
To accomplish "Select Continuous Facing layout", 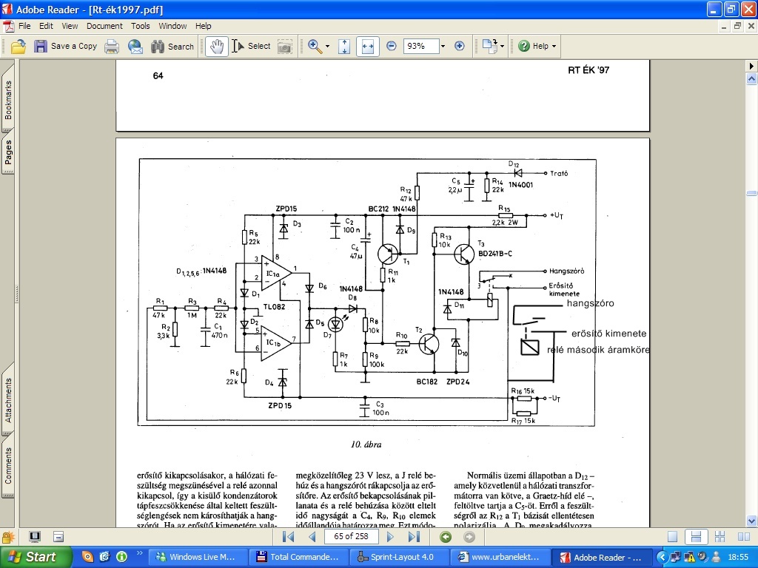I will pos(720,537).
